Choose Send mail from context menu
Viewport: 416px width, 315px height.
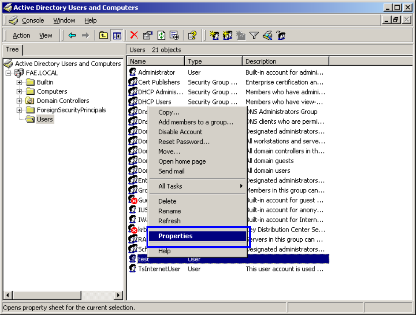tap(197, 171)
